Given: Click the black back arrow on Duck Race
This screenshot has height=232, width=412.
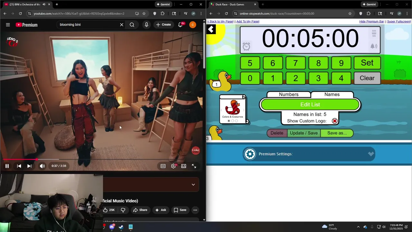Looking at the screenshot, I should pyautogui.click(x=211, y=30).
